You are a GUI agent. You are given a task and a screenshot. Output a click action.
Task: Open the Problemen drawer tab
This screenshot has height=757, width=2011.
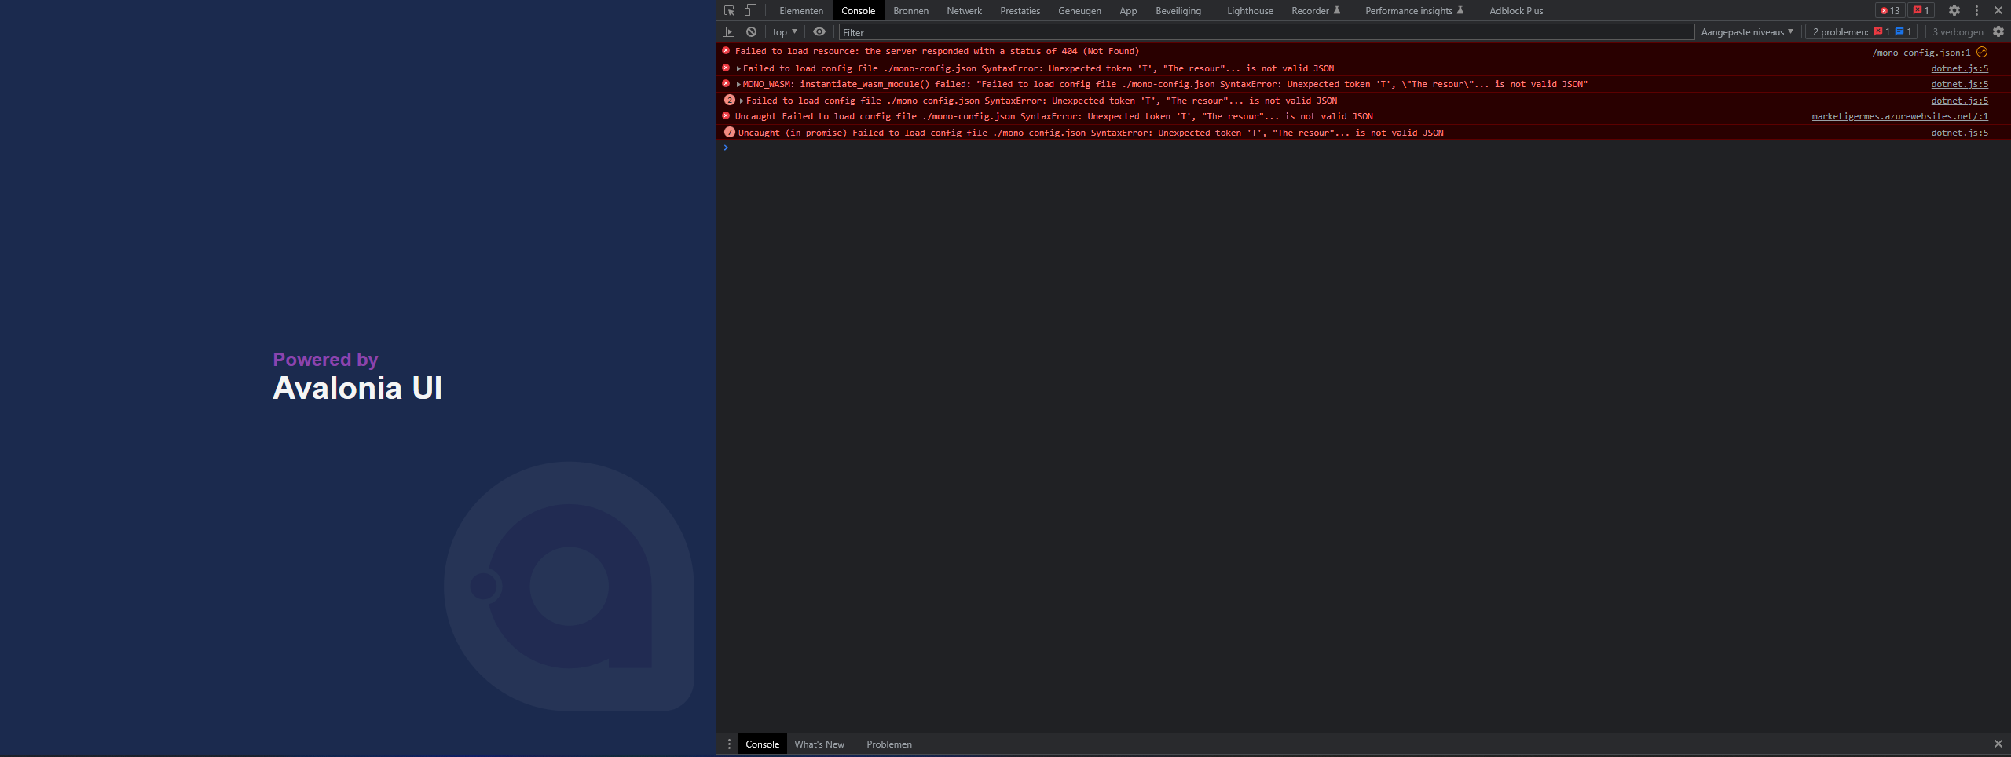tap(888, 744)
